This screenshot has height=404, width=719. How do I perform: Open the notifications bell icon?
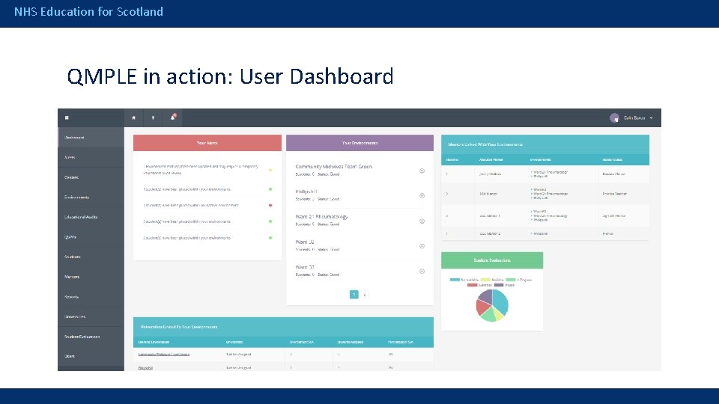[x=173, y=117]
